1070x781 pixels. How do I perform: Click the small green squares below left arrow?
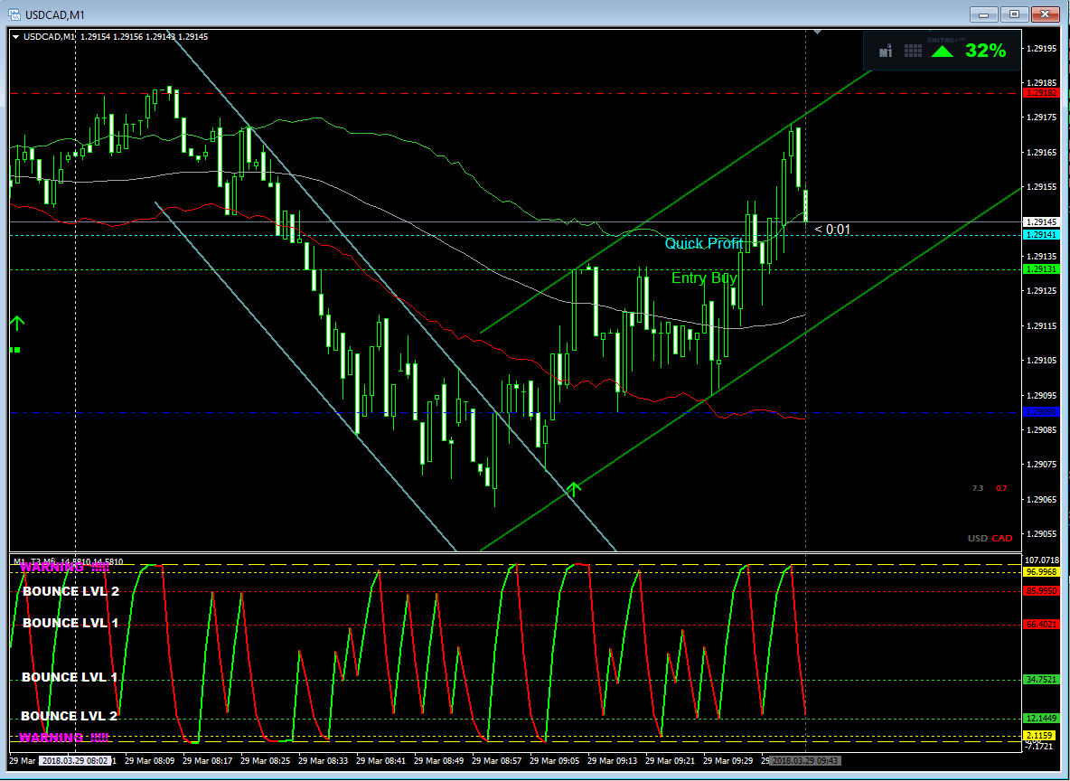coord(15,350)
